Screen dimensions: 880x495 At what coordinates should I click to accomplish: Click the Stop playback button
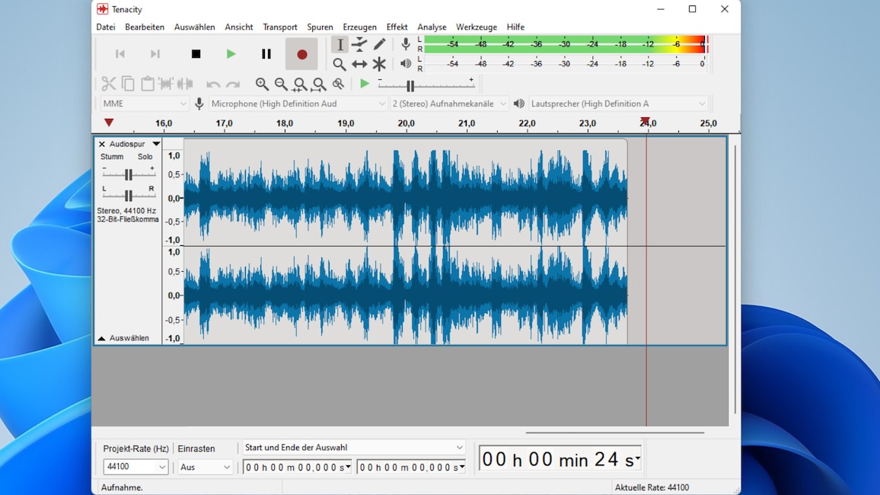(196, 54)
